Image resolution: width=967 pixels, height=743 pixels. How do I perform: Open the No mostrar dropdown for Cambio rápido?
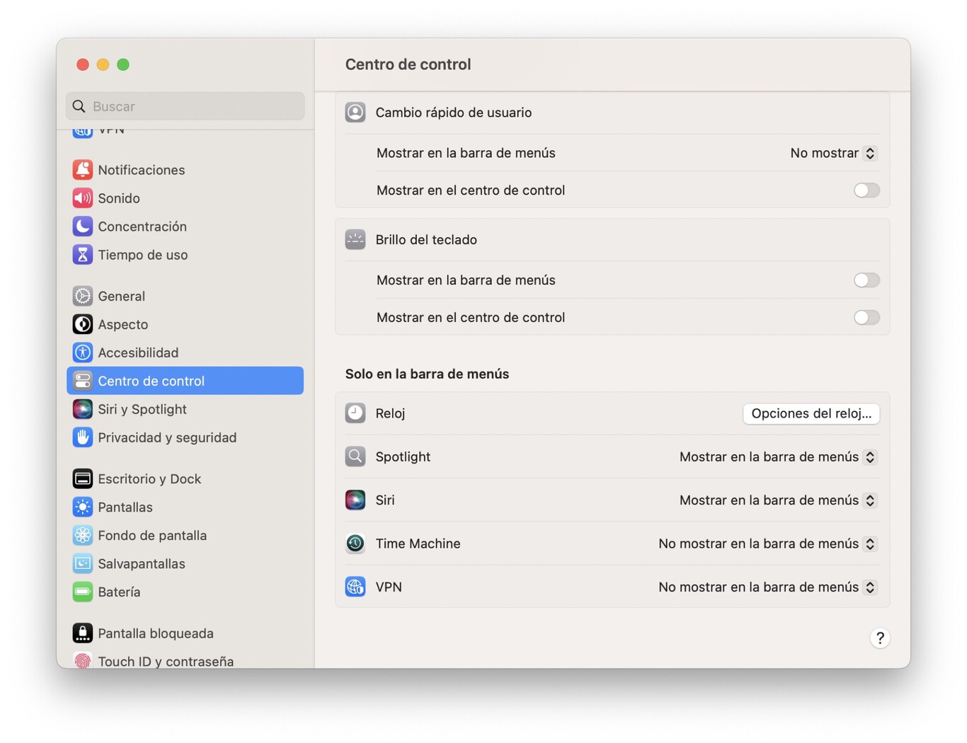[x=833, y=153]
